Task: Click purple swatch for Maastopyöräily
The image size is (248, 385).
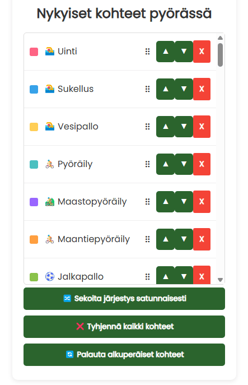Action: 34,202
